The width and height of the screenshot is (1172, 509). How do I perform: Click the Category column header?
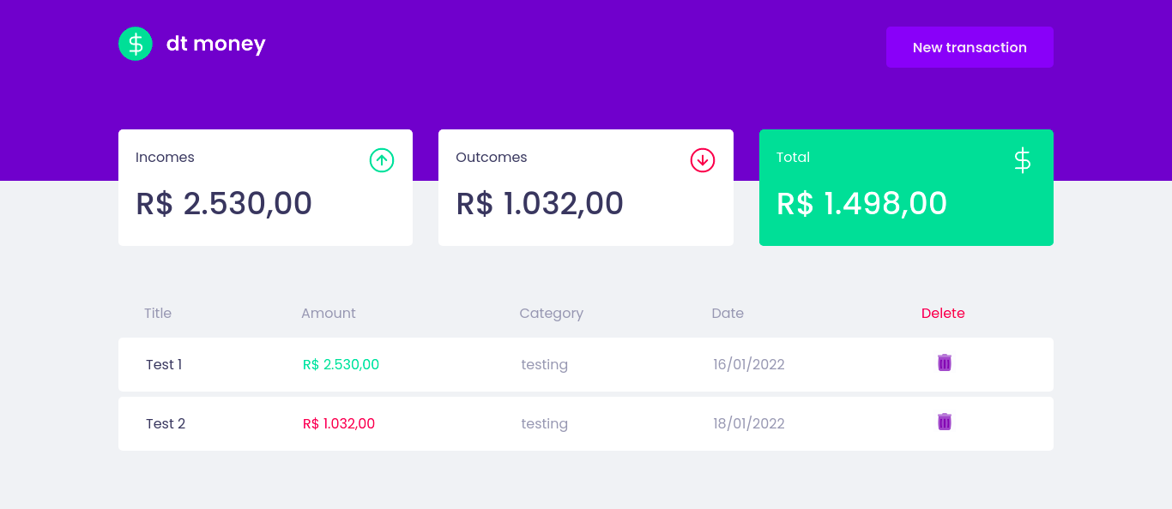(x=552, y=313)
